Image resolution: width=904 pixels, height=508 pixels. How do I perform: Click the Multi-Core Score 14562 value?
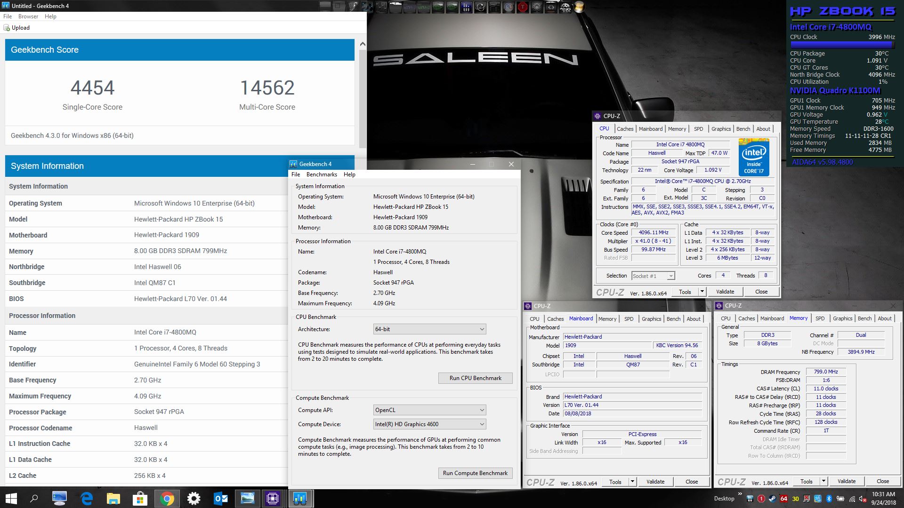pyautogui.click(x=267, y=88)
